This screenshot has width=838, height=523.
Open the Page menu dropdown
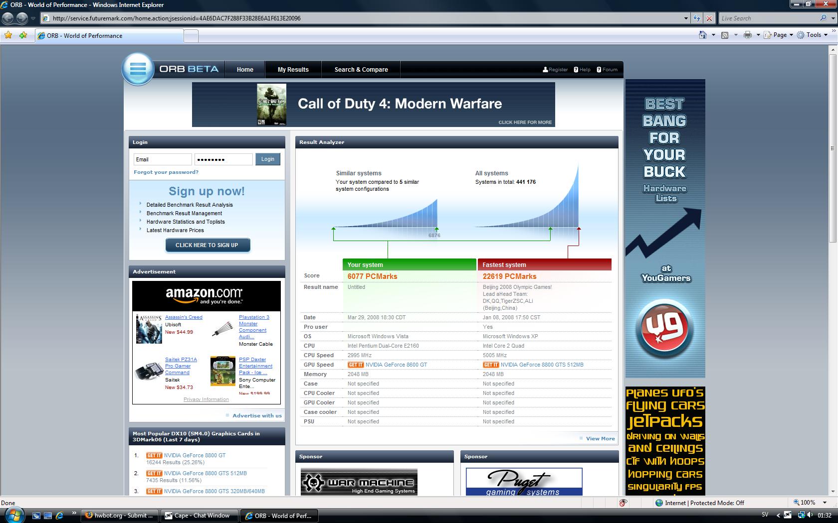tap(779, 35)
